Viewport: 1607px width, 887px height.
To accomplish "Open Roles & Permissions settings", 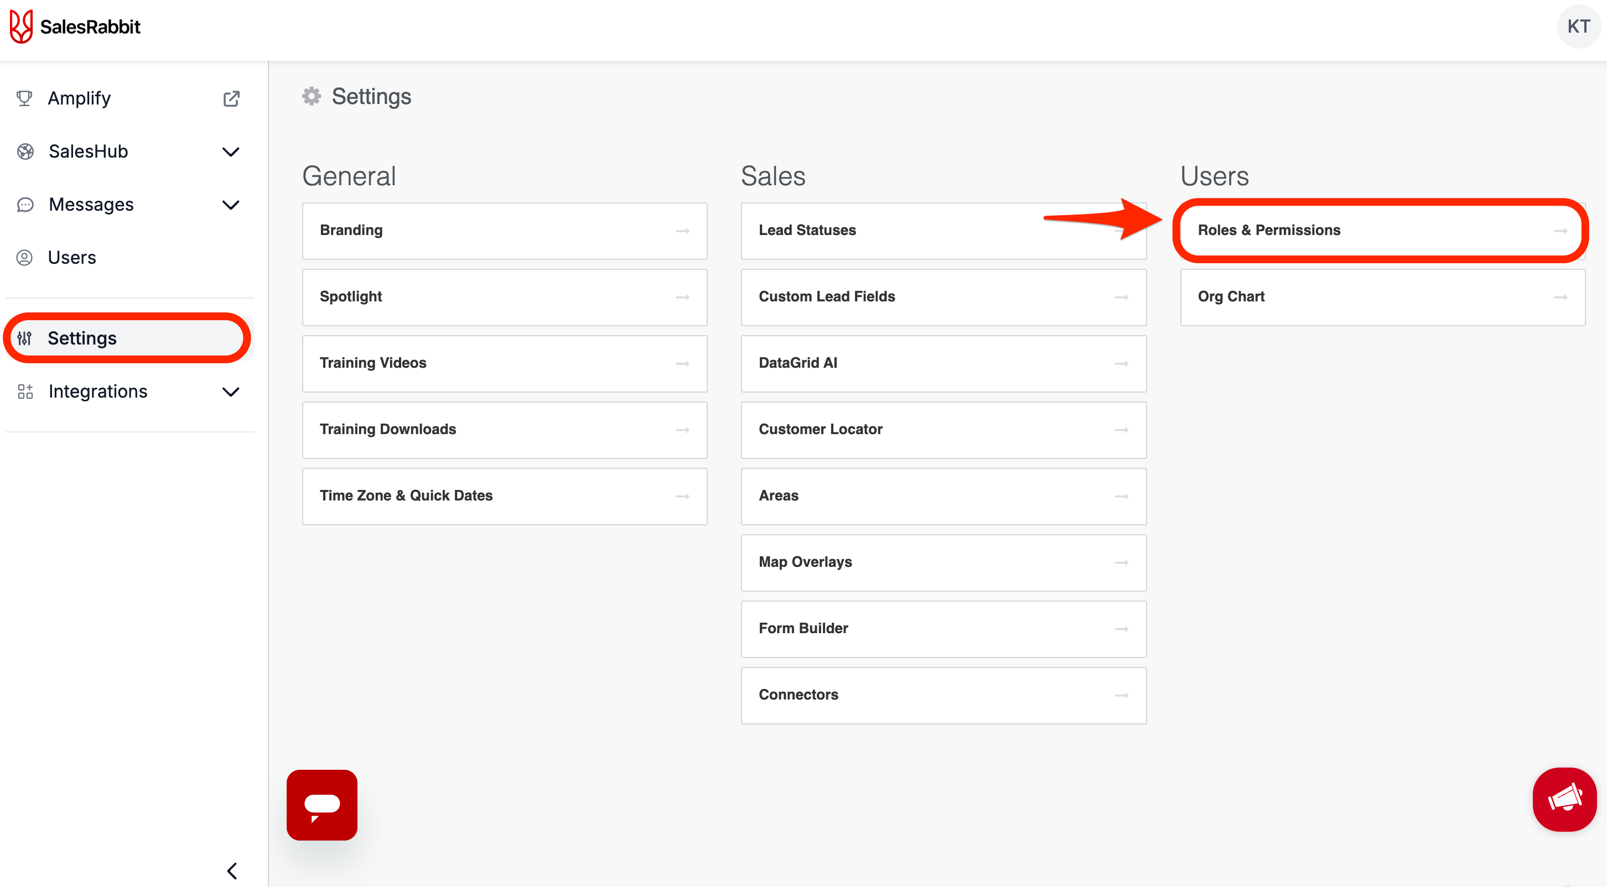I will (1382, 231).
